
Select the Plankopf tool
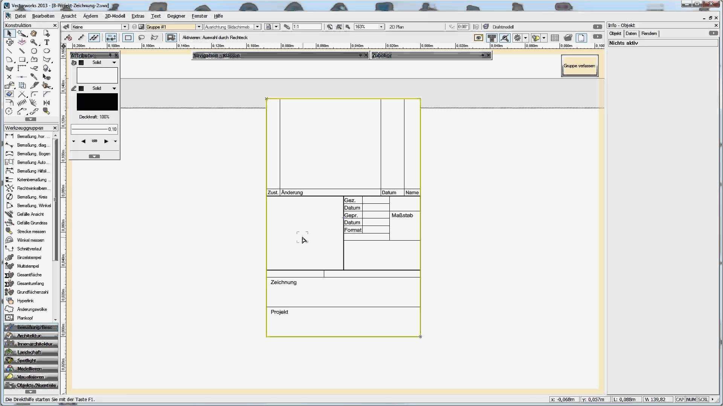(25, 318)
